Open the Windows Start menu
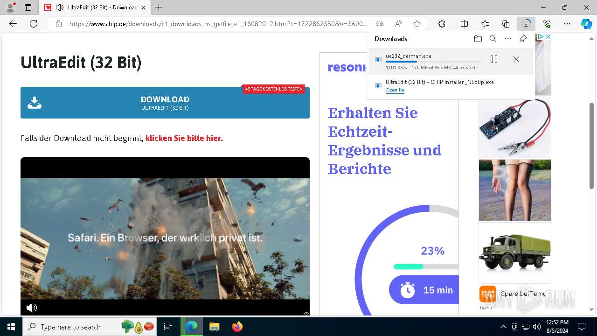Viewport: 597px width, 336px height. 11,327
